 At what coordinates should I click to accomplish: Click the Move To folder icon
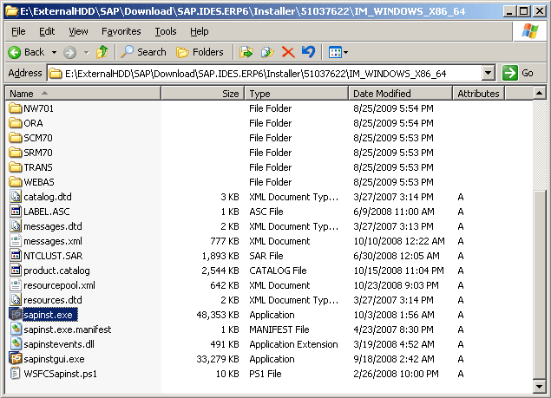(x=246, y=52)
